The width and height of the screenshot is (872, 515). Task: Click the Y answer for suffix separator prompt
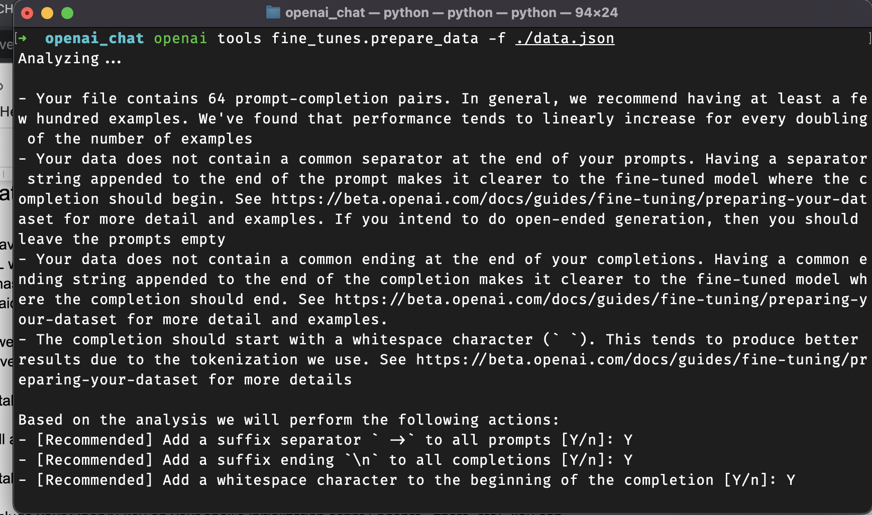(x=628, y=440)
